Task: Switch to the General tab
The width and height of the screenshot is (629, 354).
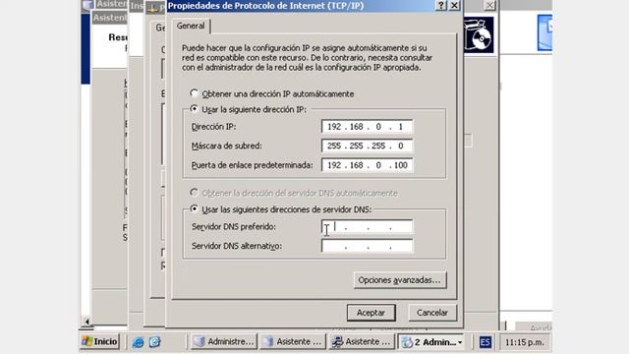Action: point(191,26)
